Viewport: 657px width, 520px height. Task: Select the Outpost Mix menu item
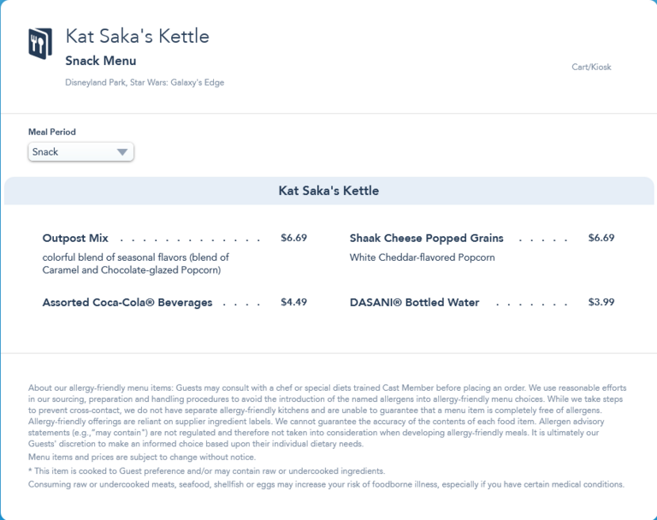(75, 238)
